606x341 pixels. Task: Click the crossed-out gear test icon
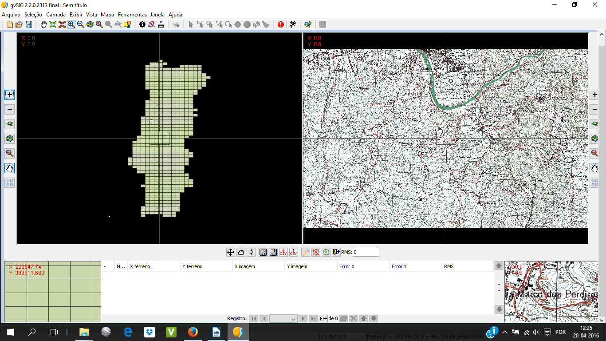click(x=316, y=252)
